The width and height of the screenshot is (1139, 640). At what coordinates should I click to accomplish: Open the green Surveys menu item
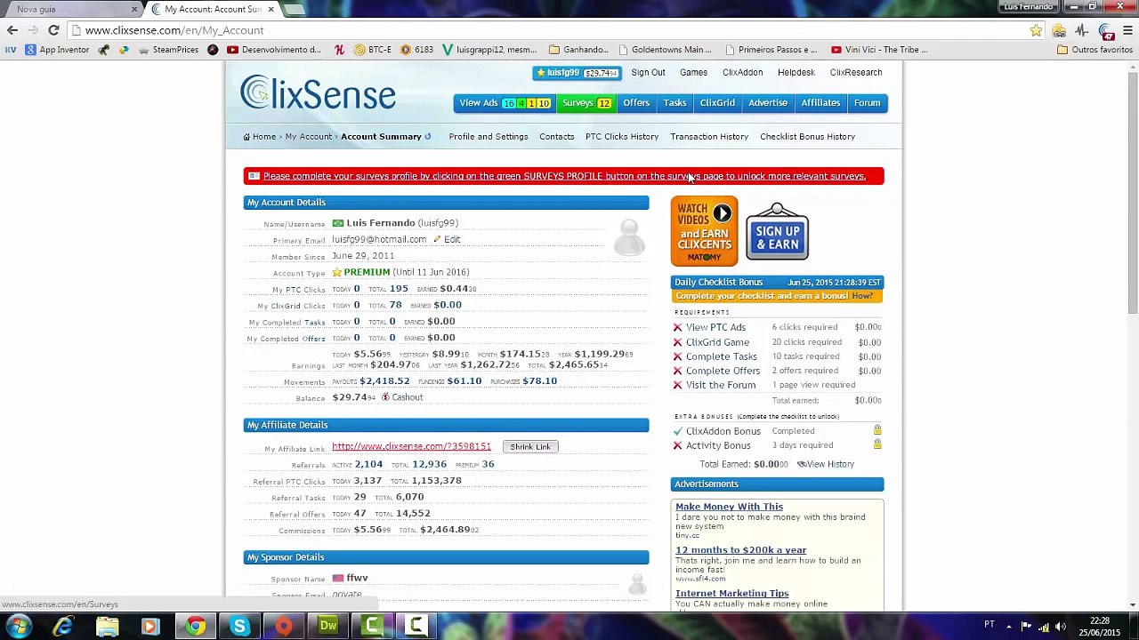click(586, 103)
